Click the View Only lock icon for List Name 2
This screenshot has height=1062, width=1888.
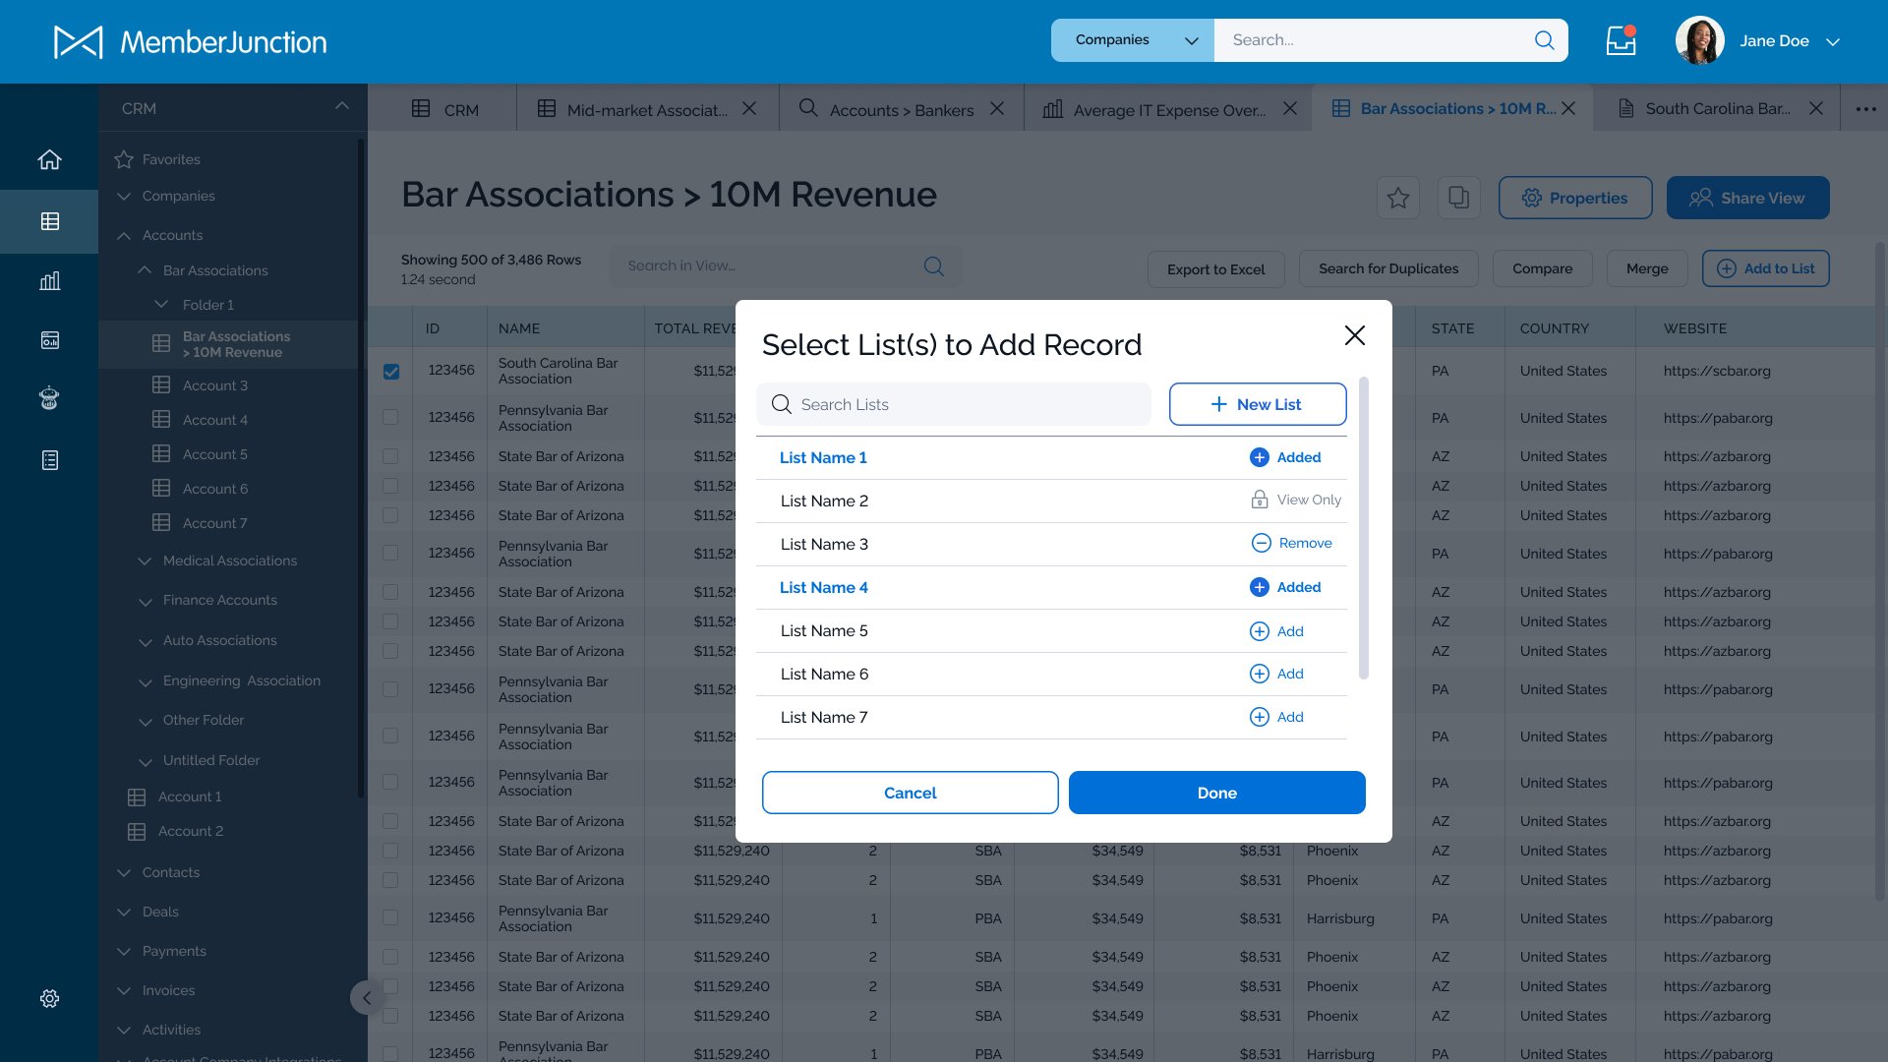pyautogui.click(x=1259, y=500)
